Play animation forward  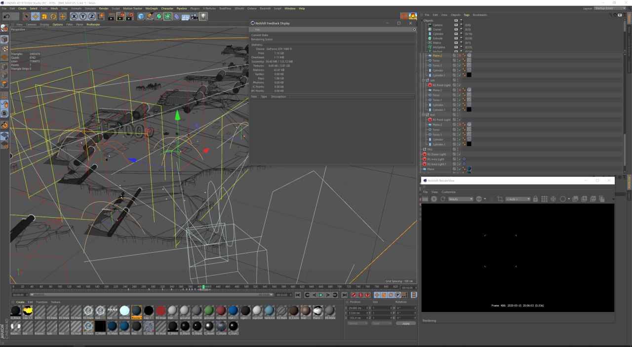(321, 295)
